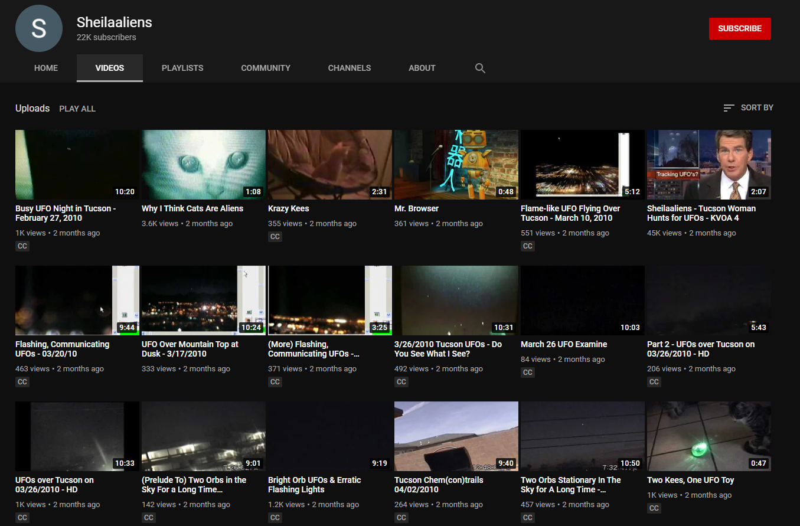Click CC badge under Bright Orb UFOs video

pyautogui.click(x=275, y=518)
